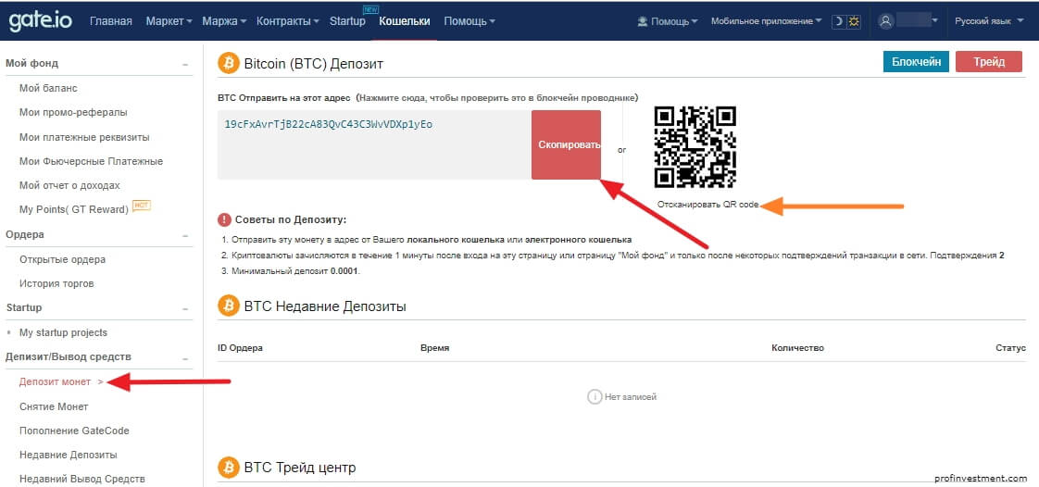Screen dimensions: 1039x487
Task: Collapse the Мой фонд sidebar section
Action: 185,64
